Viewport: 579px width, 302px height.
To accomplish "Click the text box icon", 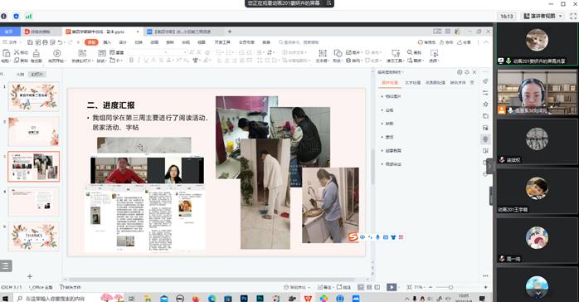I will [323, 53].
